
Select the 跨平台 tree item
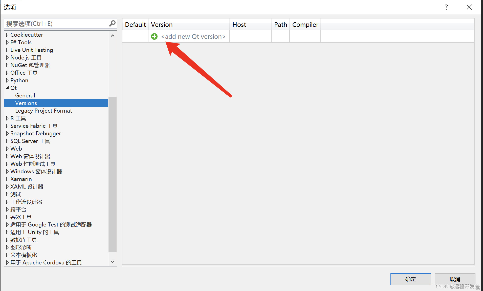(x=18, y=209)
